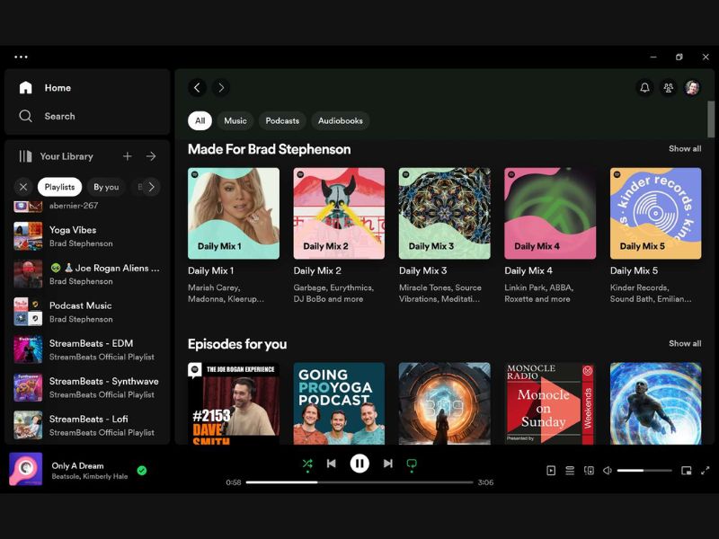Image resolution: width=719 pixels, height=539 pixels.
Task: Open Joe Rogan Experience #2153 episode
Action: [234, 403]
